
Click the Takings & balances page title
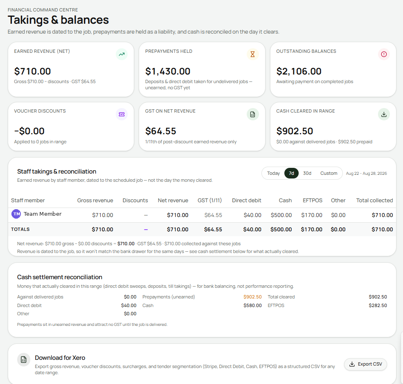point(58,20)
